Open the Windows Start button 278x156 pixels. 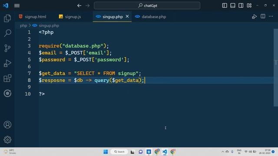click(x=106, y=152)
